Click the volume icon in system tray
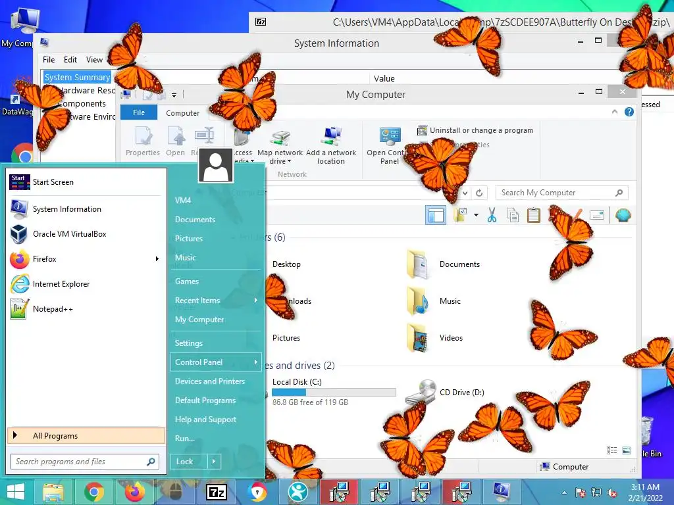The width and height of the screenshot is (674, 505). [612, 493]
